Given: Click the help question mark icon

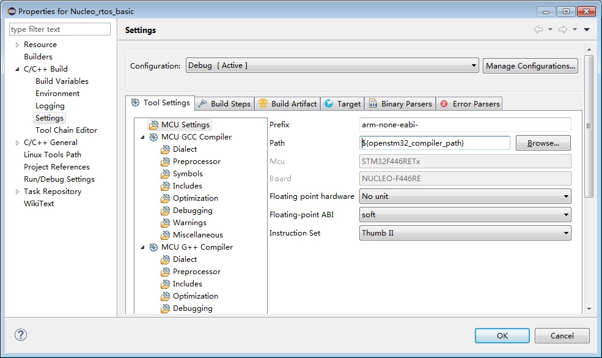Looking at the screenshot, I should coord(21,335).
